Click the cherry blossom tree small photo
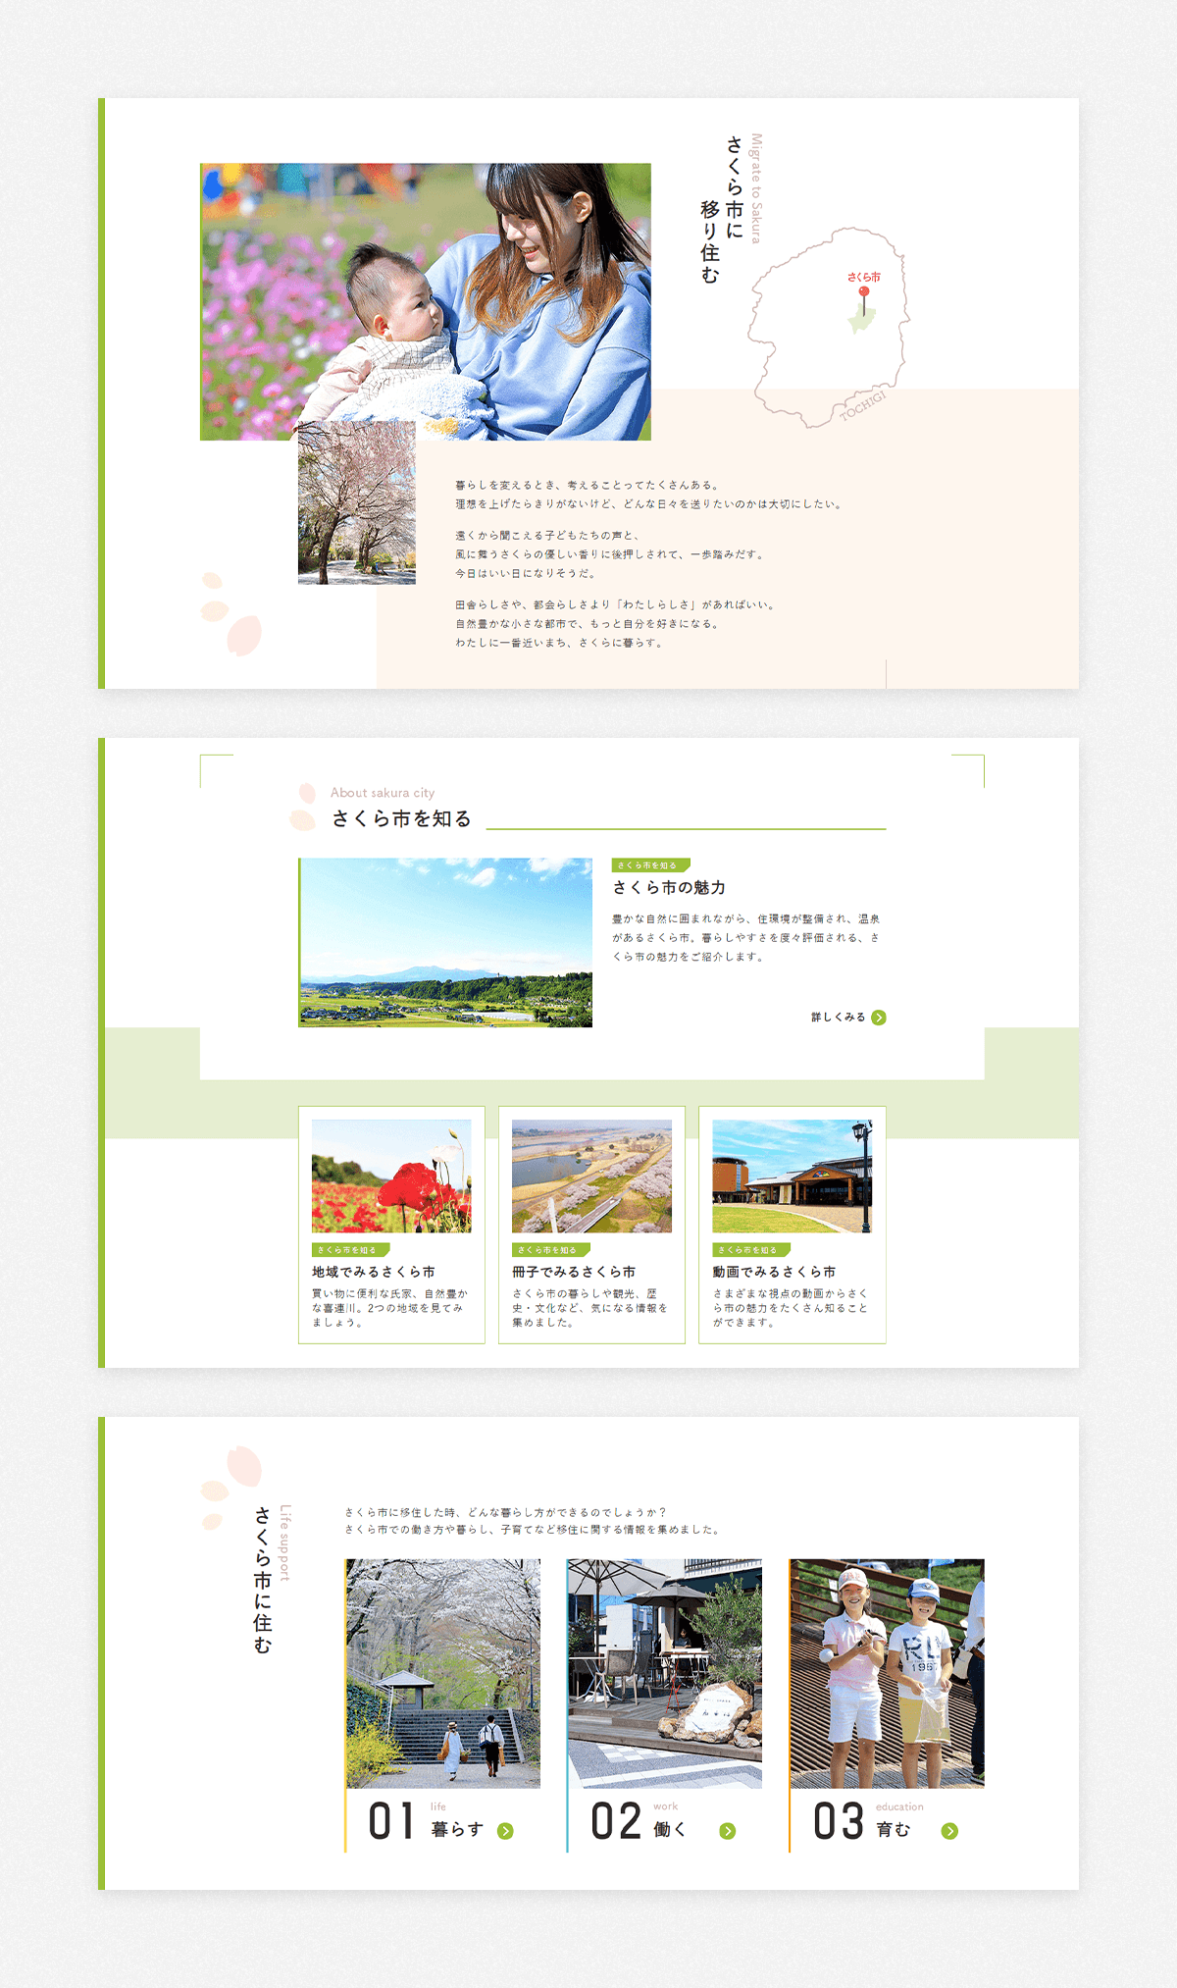The image size is (1177, 1988). 357,503
